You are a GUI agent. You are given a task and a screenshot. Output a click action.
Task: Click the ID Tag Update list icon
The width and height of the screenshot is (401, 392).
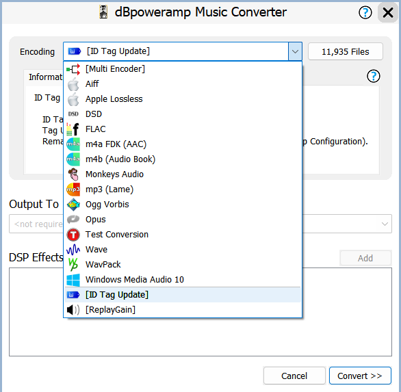point(73,295)
